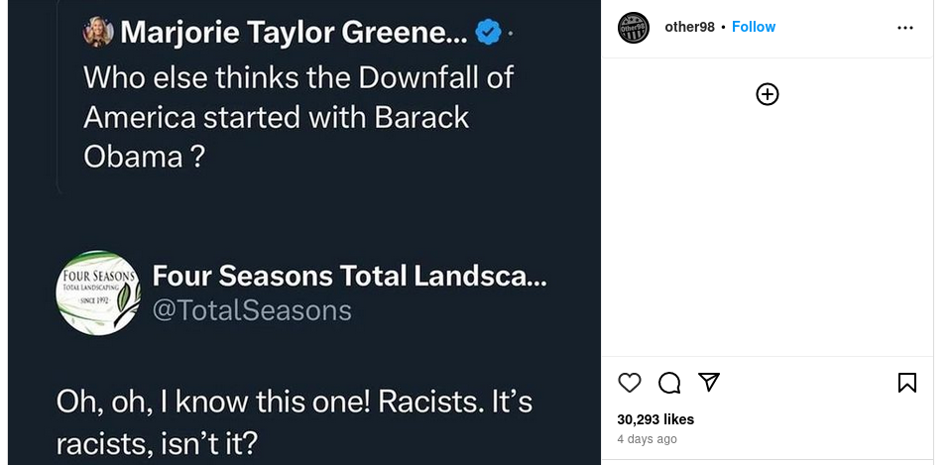The width and height of the screenshot is (950, 465).
Task: Click the 'Four Seasons Total Landsca...' display name
Action: click(349, 275)
